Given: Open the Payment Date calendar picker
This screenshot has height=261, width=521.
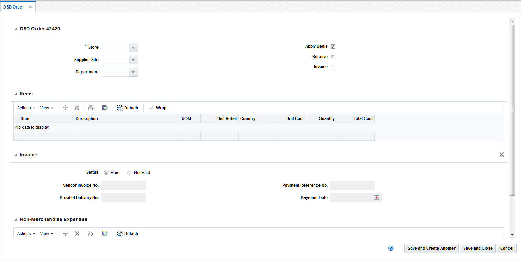Looking at the screenshot, I should (376, 197).
